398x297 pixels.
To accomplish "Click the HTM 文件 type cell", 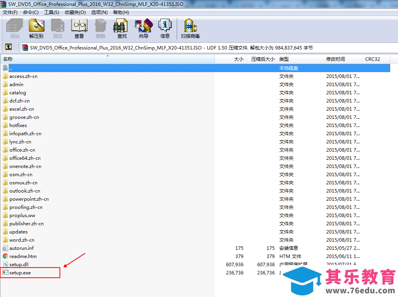I will tap(290, 256).
